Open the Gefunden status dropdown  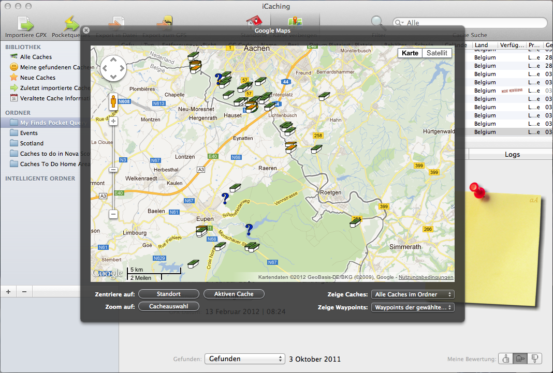coord(245,359)
